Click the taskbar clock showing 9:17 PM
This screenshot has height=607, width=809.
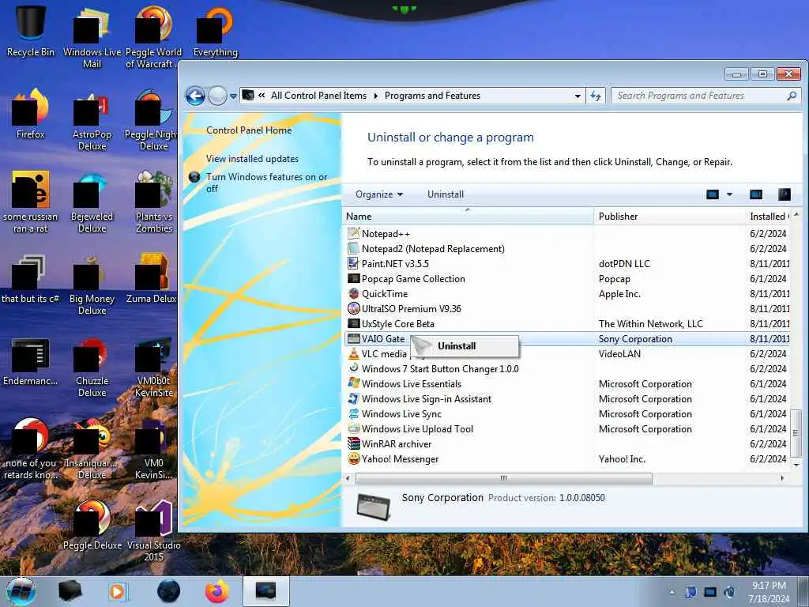769,592
